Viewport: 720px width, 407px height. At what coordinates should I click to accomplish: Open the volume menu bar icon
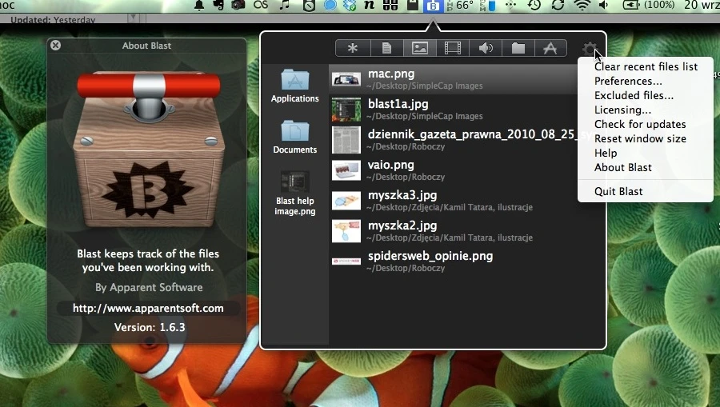(604, 5)
